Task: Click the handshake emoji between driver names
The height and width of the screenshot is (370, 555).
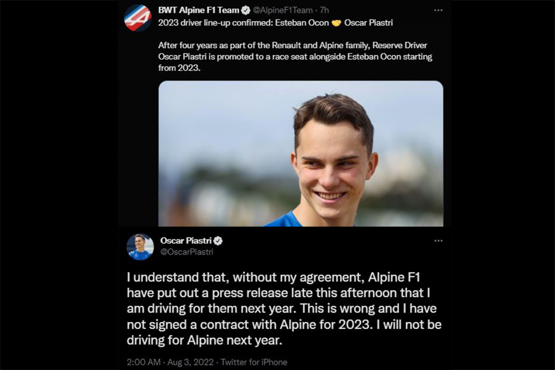Action: pos(336,23)
